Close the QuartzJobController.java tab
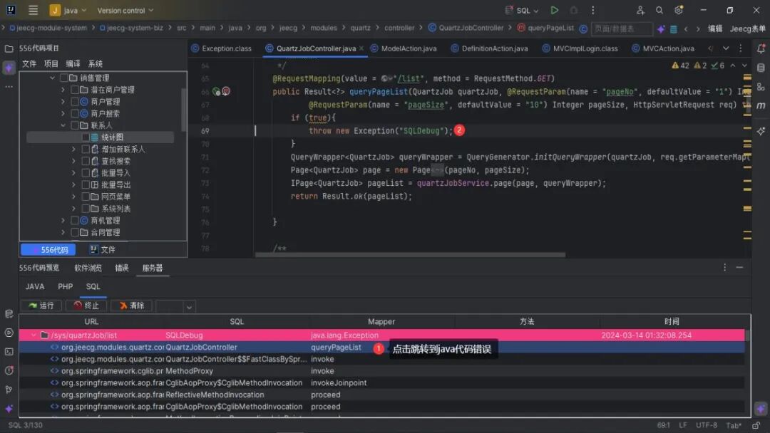This screenshot has height=433, width=770. (361, 48)
